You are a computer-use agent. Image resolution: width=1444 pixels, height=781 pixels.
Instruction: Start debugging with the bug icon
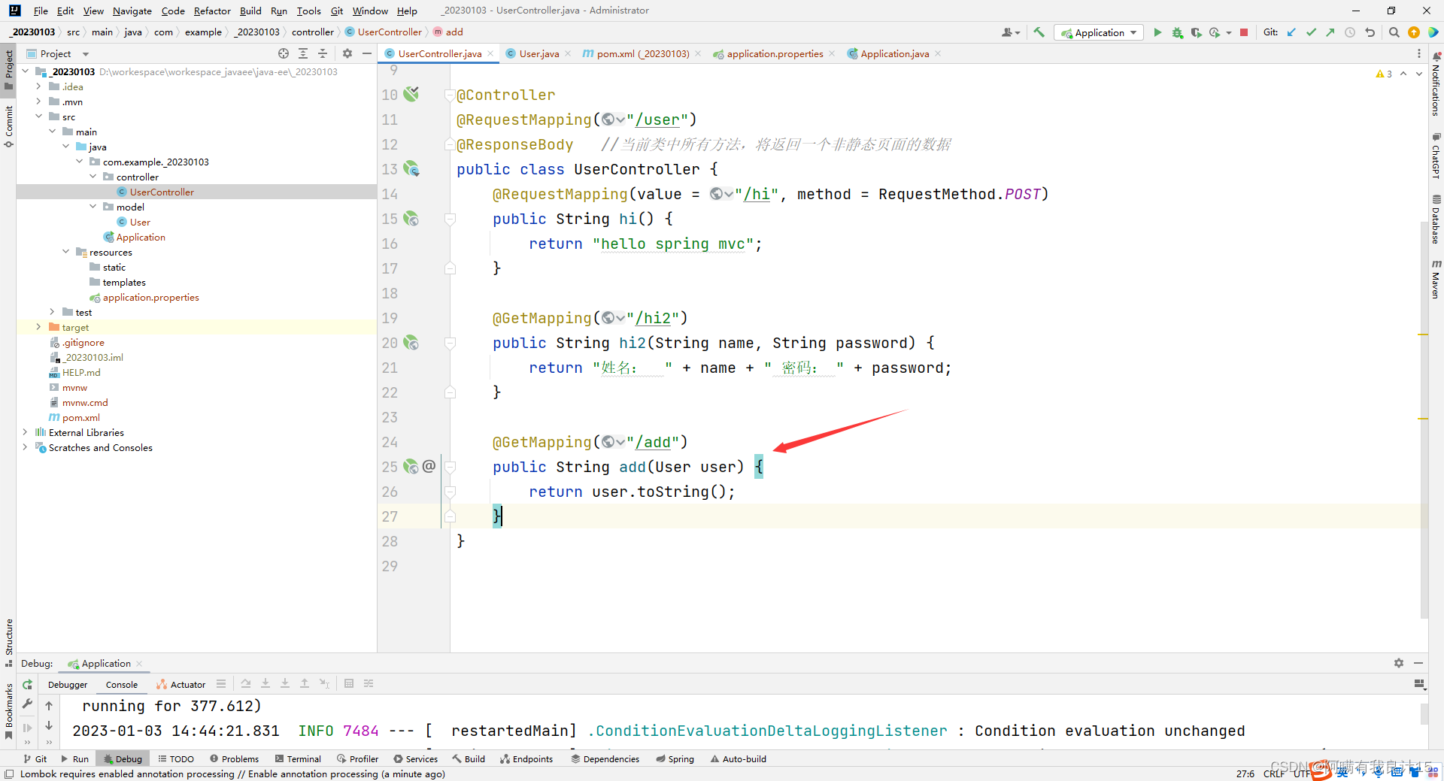tap(1177, 32)
